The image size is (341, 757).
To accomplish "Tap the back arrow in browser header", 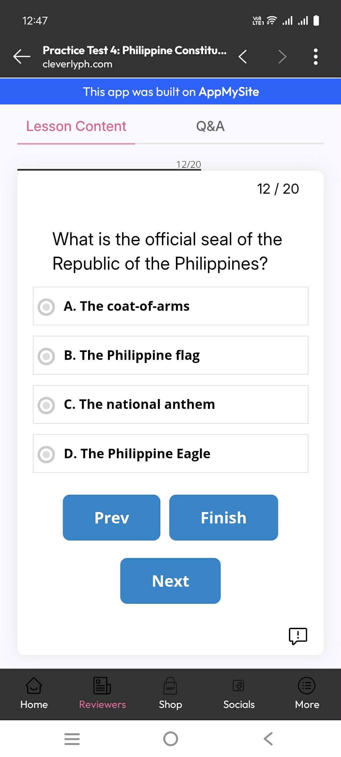I will (21, 57).
